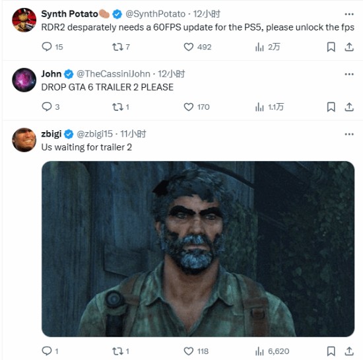Like zbigi's trailer 2 tweet
Image resolution: width=363 pixels, height=360 pixels.
click(196, 351)
